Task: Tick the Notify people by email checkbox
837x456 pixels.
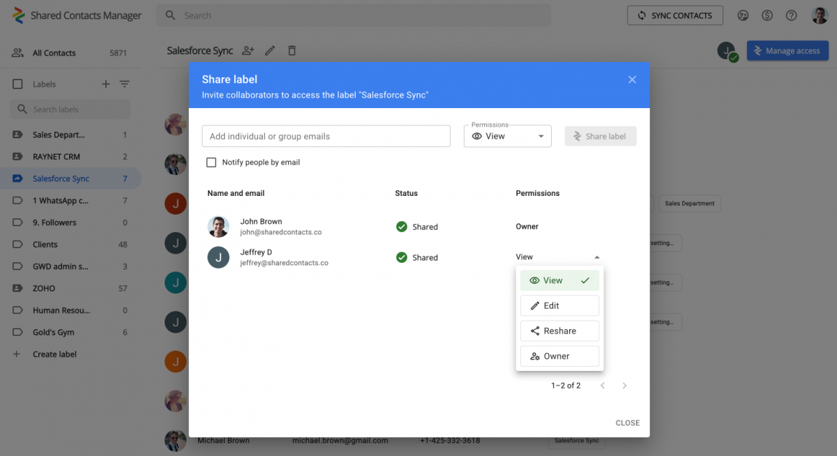Action: [211, 162]
